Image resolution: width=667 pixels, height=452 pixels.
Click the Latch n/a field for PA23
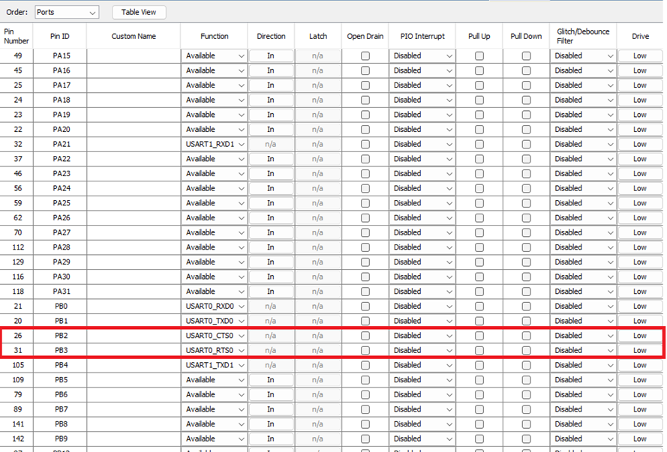318,174
